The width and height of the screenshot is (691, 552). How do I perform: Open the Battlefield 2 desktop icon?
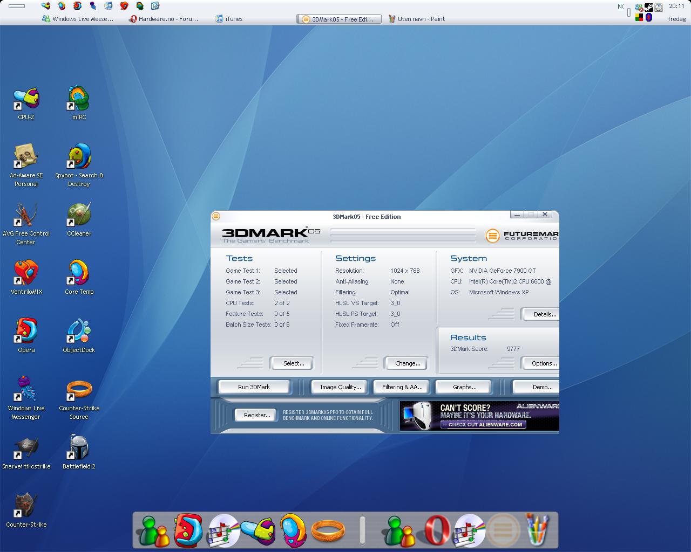tap(79, 452)
